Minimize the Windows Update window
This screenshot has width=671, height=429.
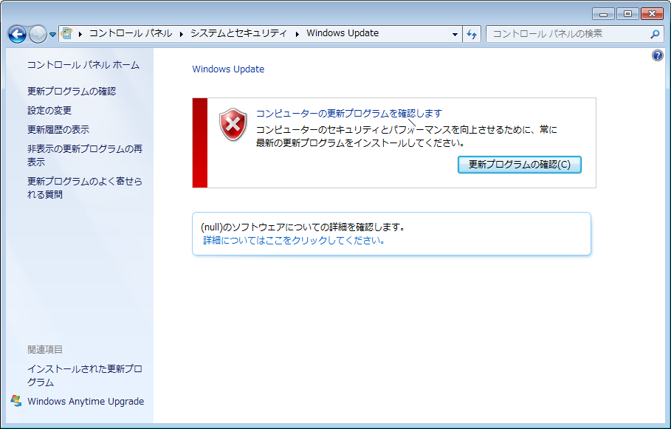pos(603,14)
